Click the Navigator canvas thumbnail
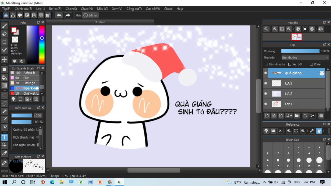Screen dimensions: 331x186 [x=296, y=37]
